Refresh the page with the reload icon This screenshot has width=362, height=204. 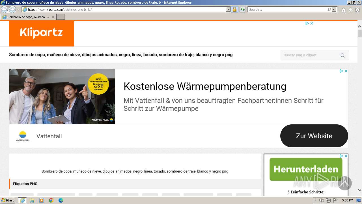click(243, 9)
